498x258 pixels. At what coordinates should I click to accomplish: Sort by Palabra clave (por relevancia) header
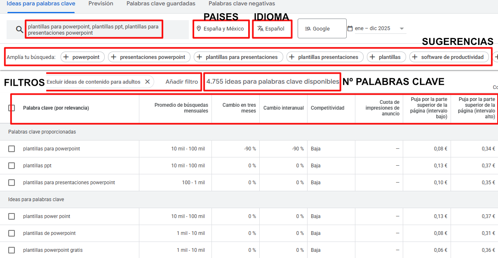[56, 108]
